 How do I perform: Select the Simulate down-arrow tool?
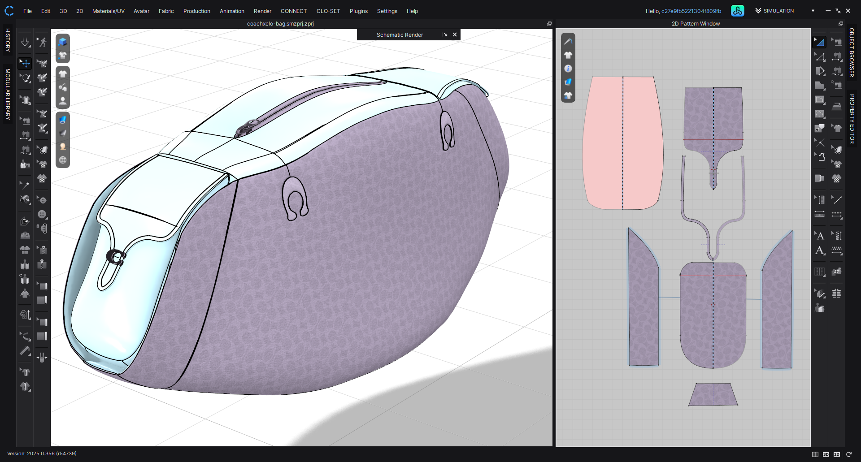(25, 42)
